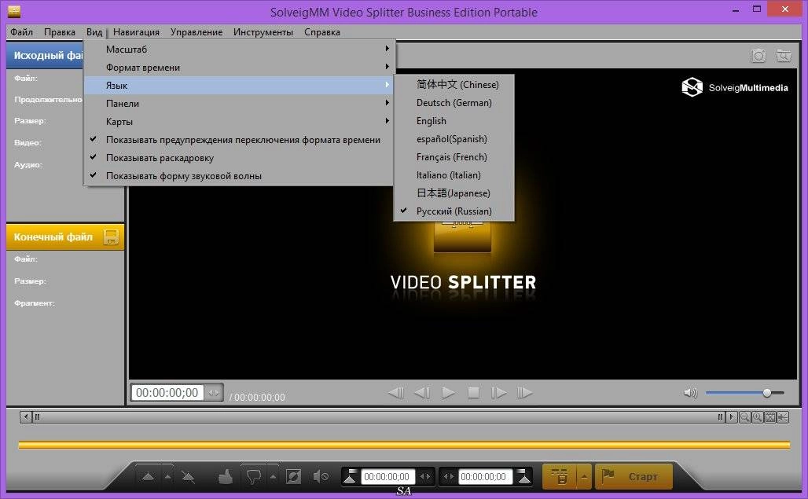Select Italiano (Italian) language
The height and width of the screenshot is (499, 808).
click(x=454, y=174)
